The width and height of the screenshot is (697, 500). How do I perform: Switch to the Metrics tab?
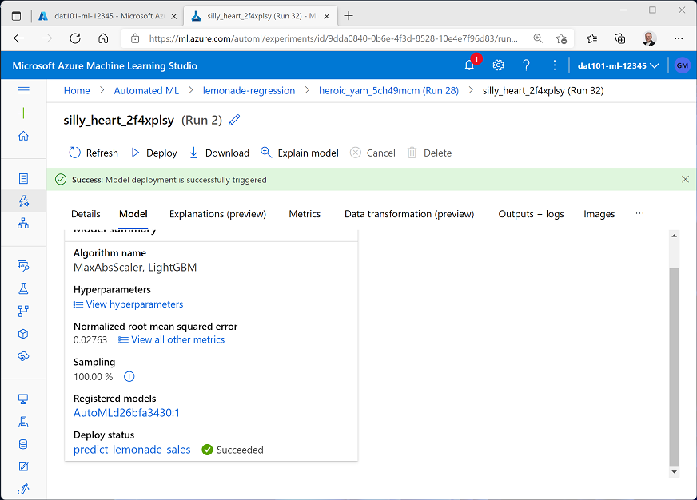click(305, 214)
